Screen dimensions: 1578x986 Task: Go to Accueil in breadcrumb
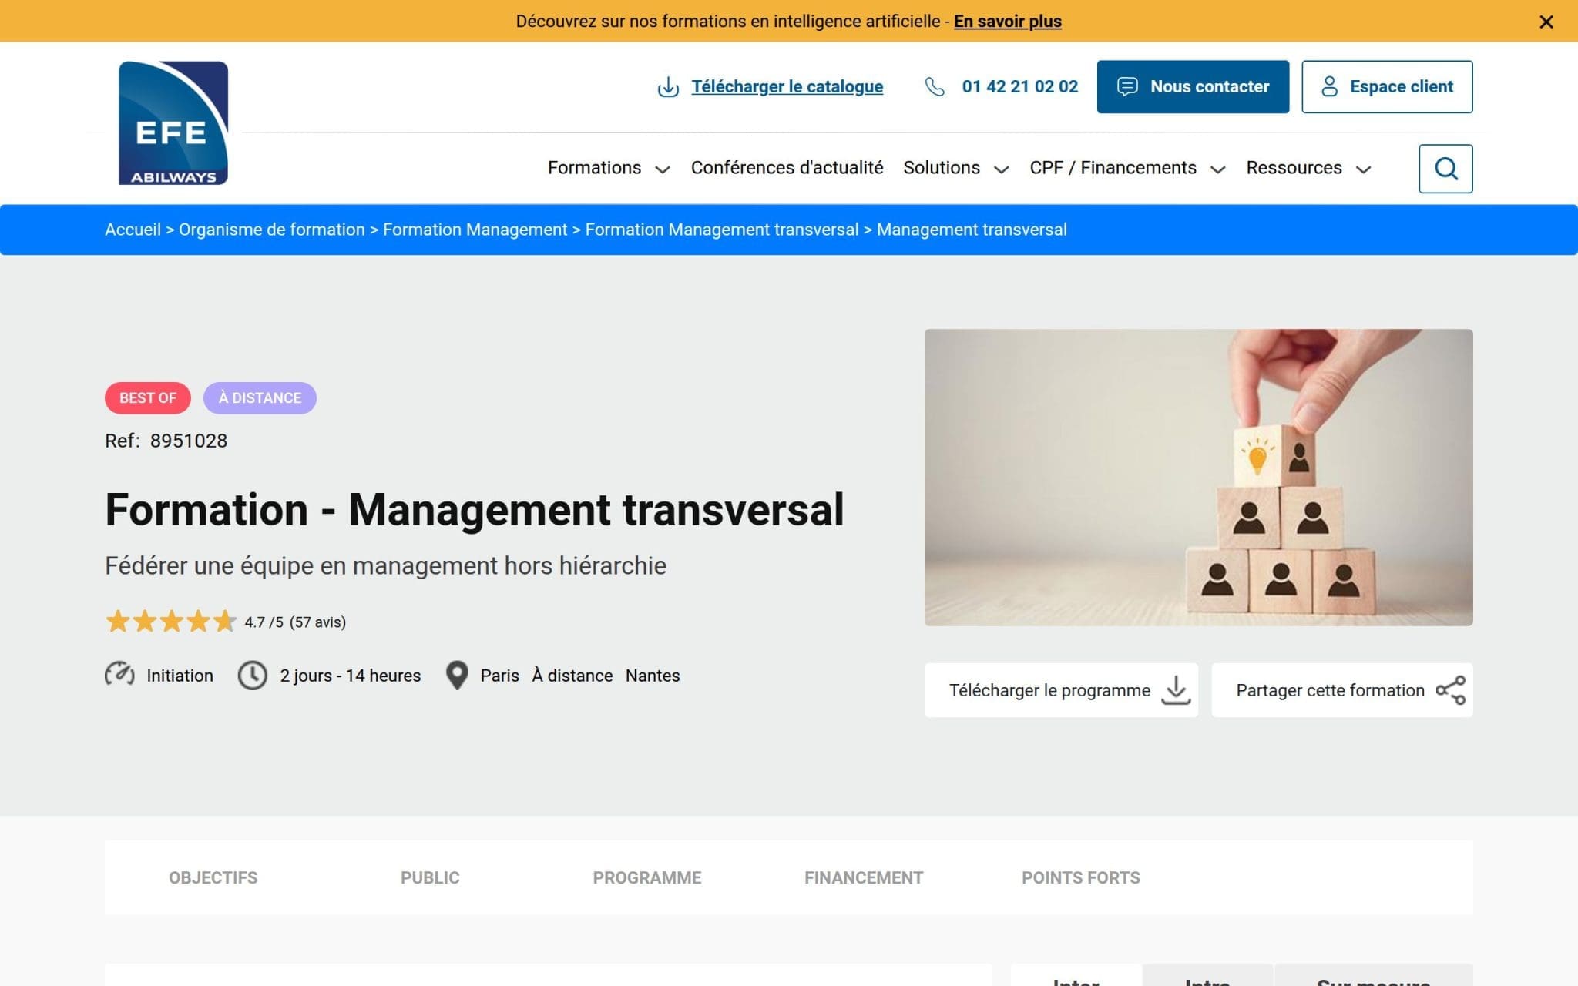(133, 230)
